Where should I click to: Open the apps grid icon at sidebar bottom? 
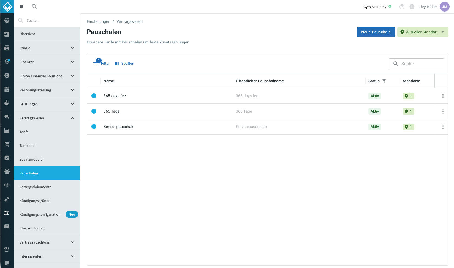7,263
